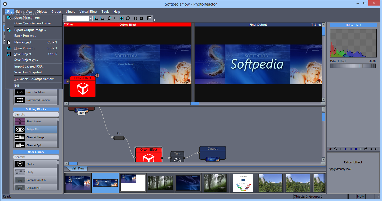The width and height of the screenshot is (382, 201).
Task: Click the Final Output preview header
Action: [258, 25]
